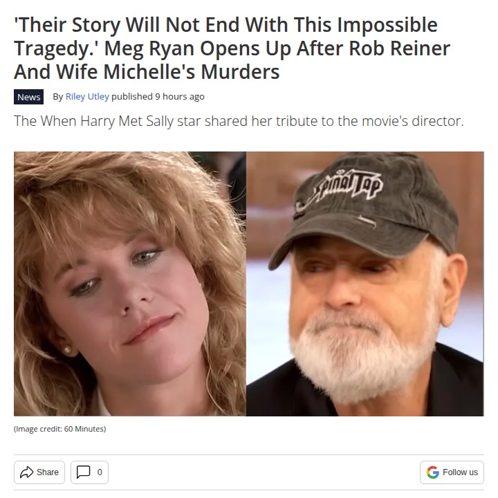Click the Follow us button text
The height and width of the screenshot is (498, 498).
460,472
